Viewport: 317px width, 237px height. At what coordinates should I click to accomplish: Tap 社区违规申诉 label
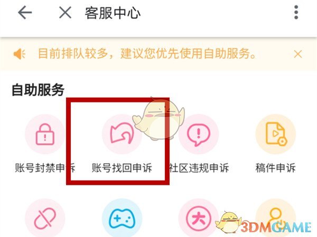click(199, 168)
